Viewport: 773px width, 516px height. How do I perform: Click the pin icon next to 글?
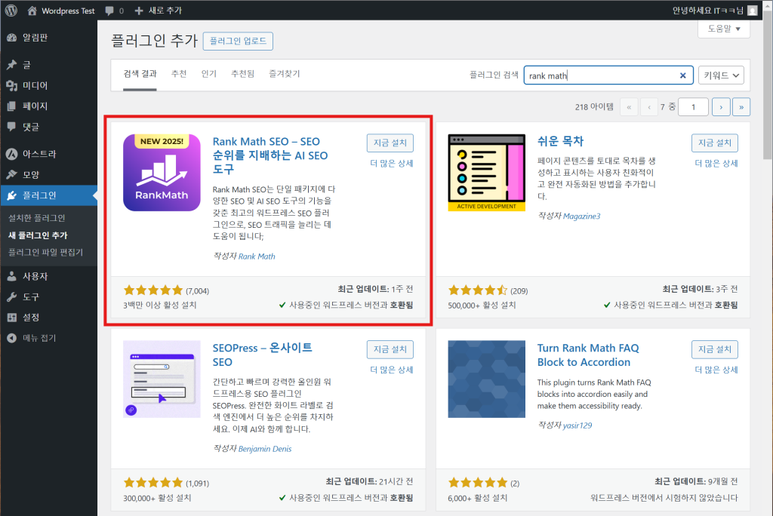pyautogui.click(x=12, y=65)
